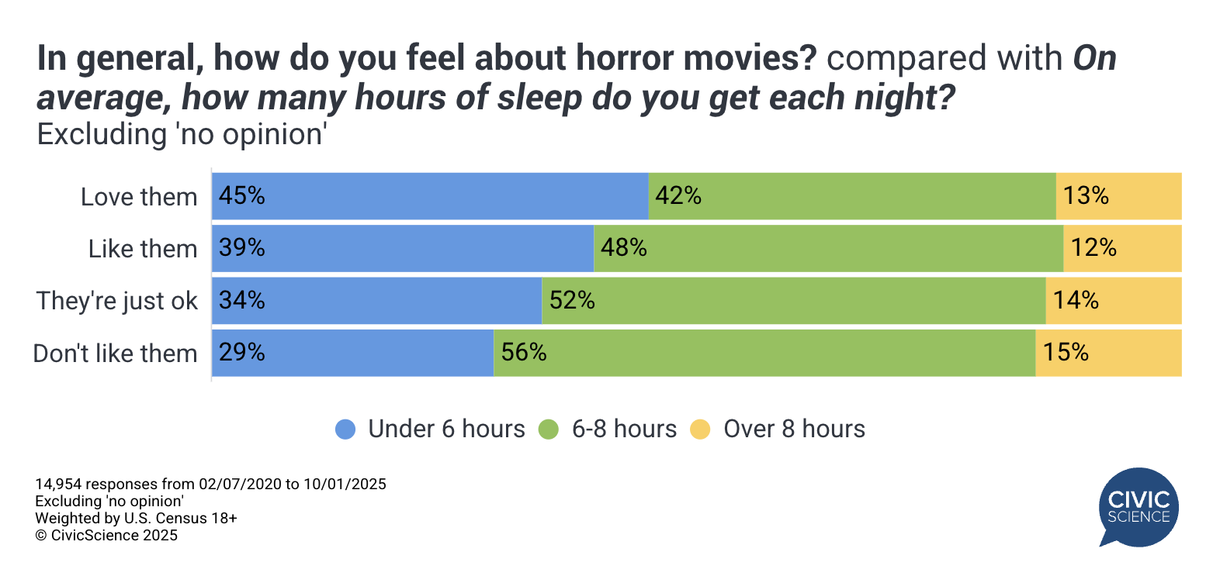Screen dimensions: 1220x583
Task: Click the blue Under 6 hours legend dot
Action: (345, 429)
